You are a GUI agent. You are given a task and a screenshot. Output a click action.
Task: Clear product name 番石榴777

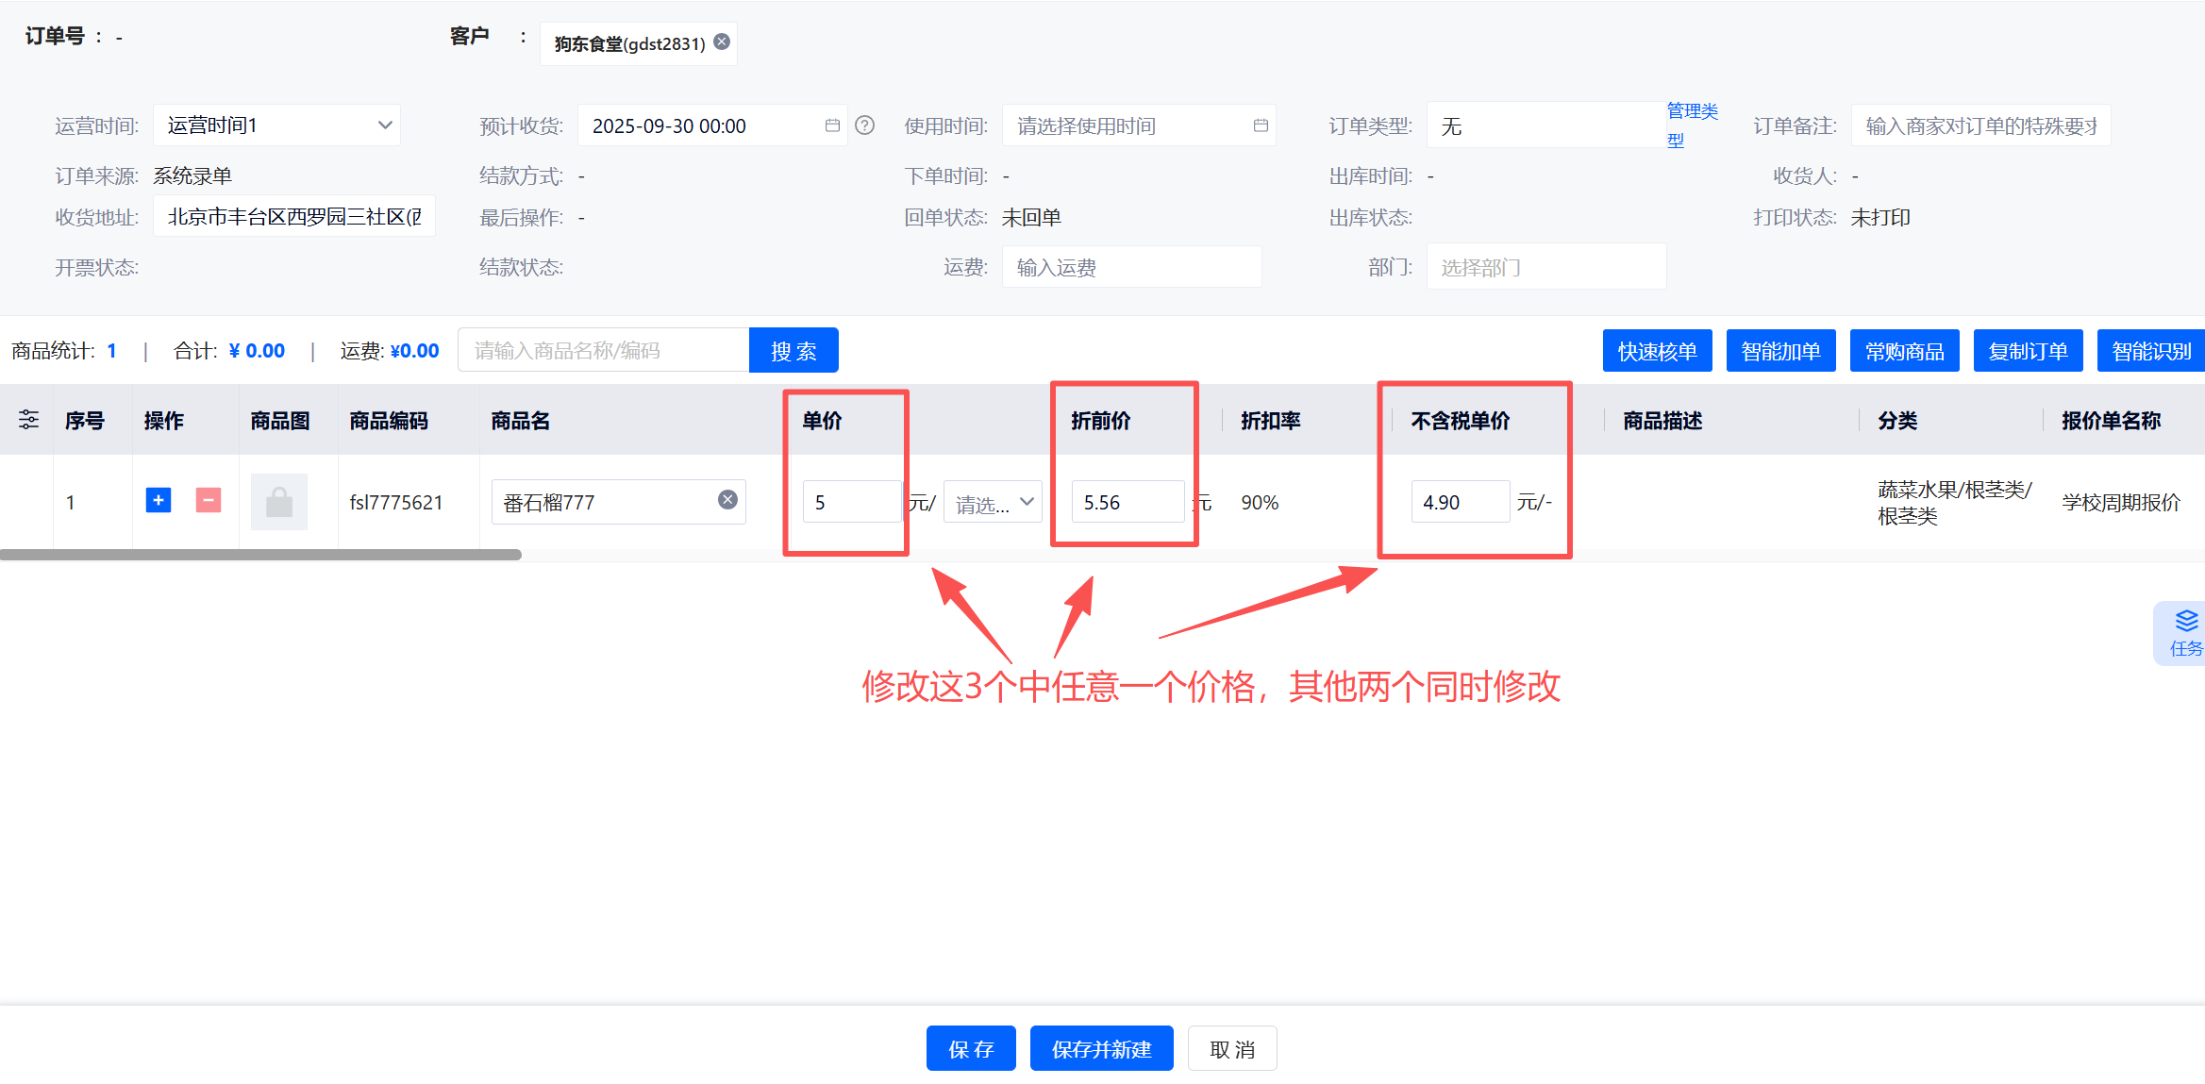pos(727,500)
